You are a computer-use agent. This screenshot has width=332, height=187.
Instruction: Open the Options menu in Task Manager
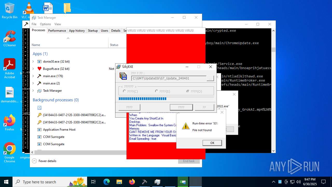click(x=45, y=24)
